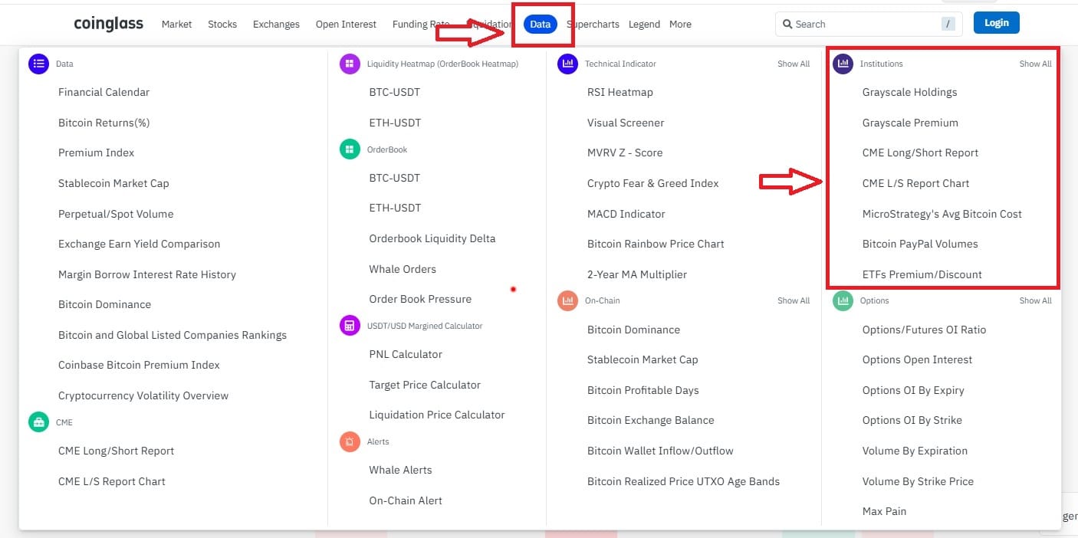Open Visual Screener

pyautogui.click(x=626, y=123)
